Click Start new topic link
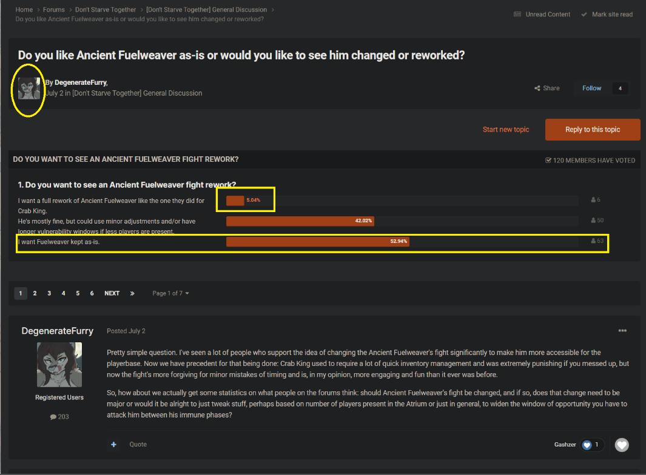 click(505, 130)
